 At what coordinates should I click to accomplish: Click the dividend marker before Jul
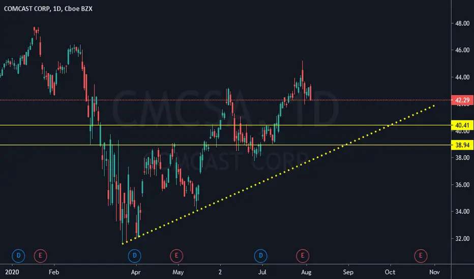click(x=260, y=256)
